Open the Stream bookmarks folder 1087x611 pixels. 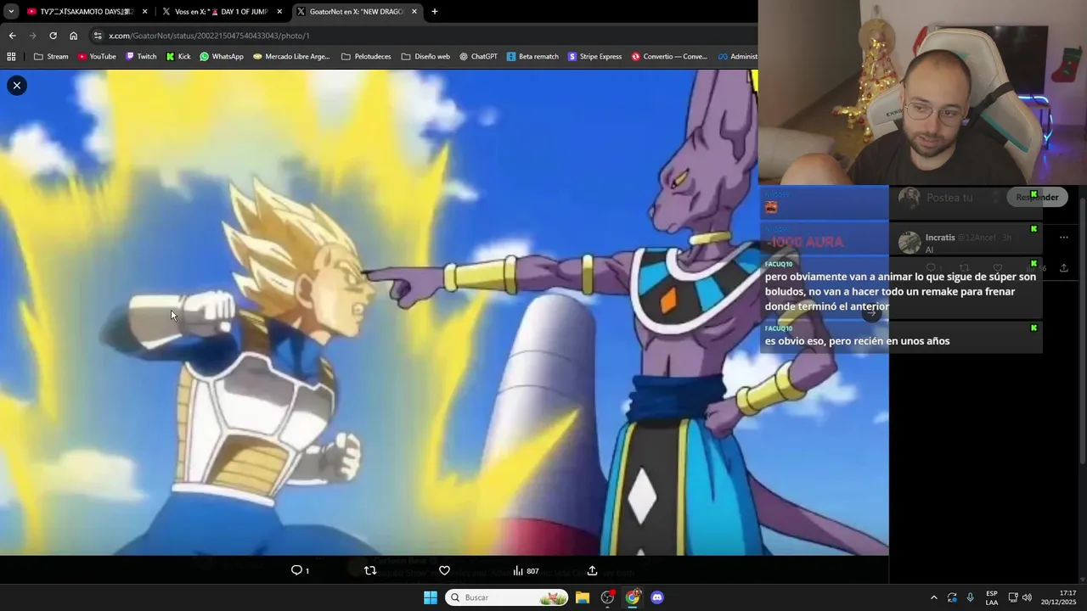point(51,57)
